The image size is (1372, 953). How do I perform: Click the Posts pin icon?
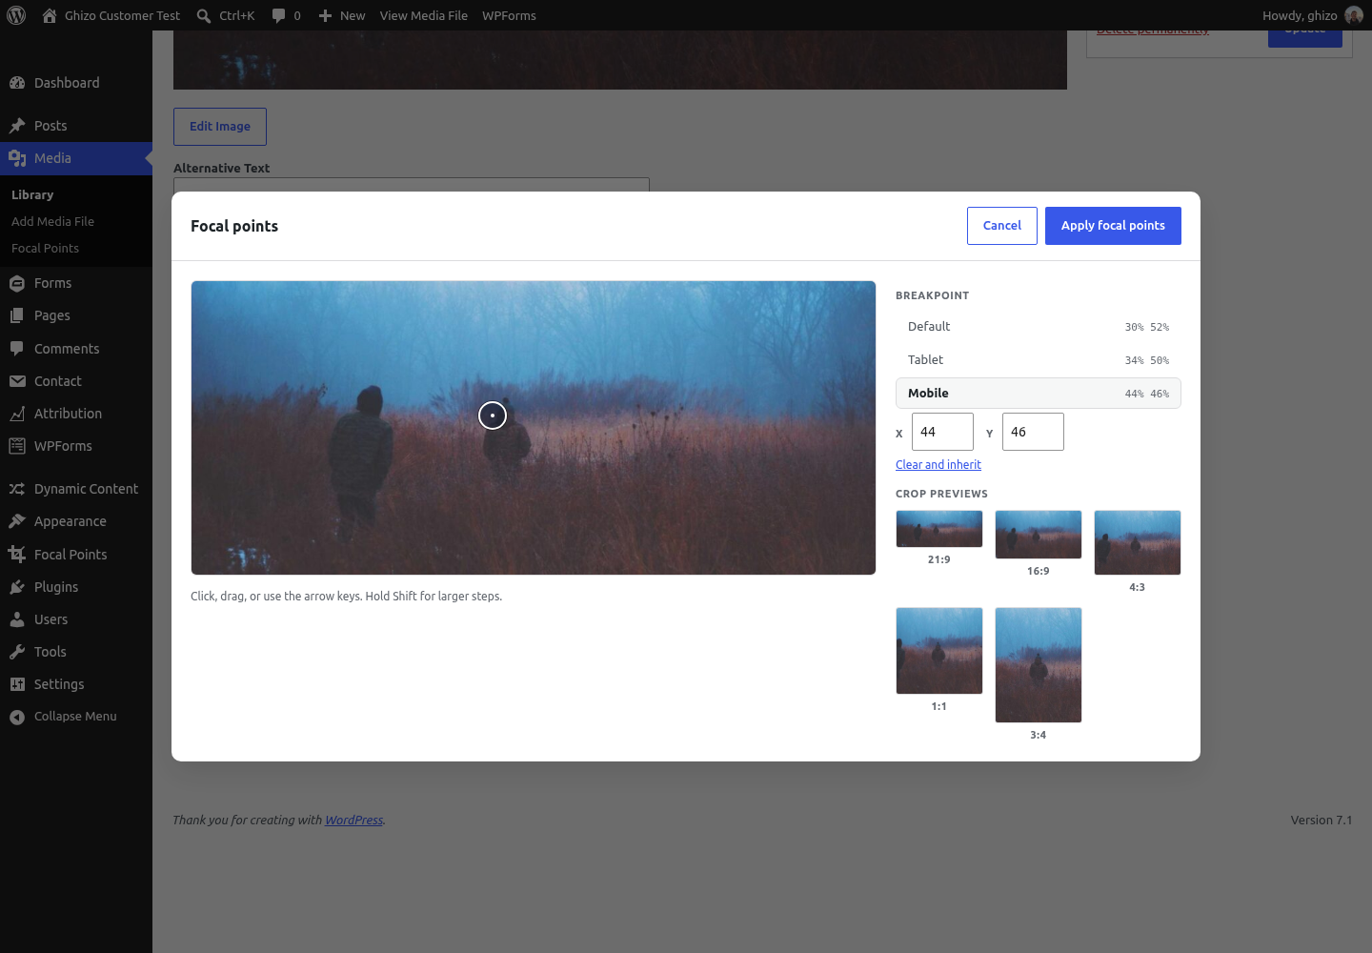pos(17,126)
